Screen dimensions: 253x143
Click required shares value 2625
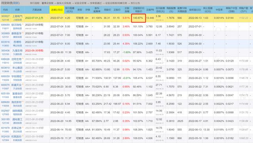coord(180,121)
